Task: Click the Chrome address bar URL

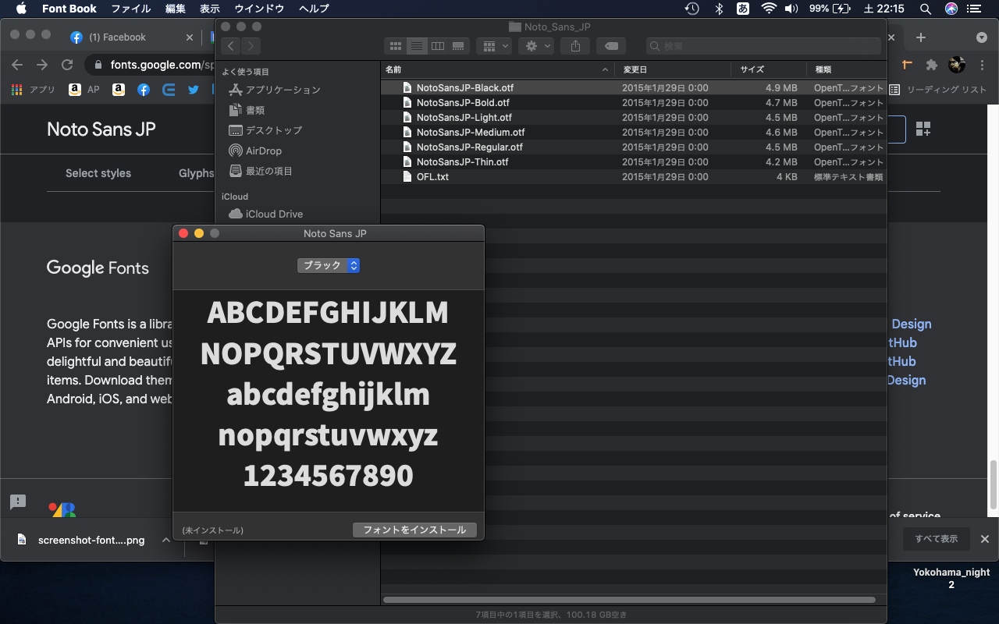Action: pyautogui.click(x=162, y=65)
